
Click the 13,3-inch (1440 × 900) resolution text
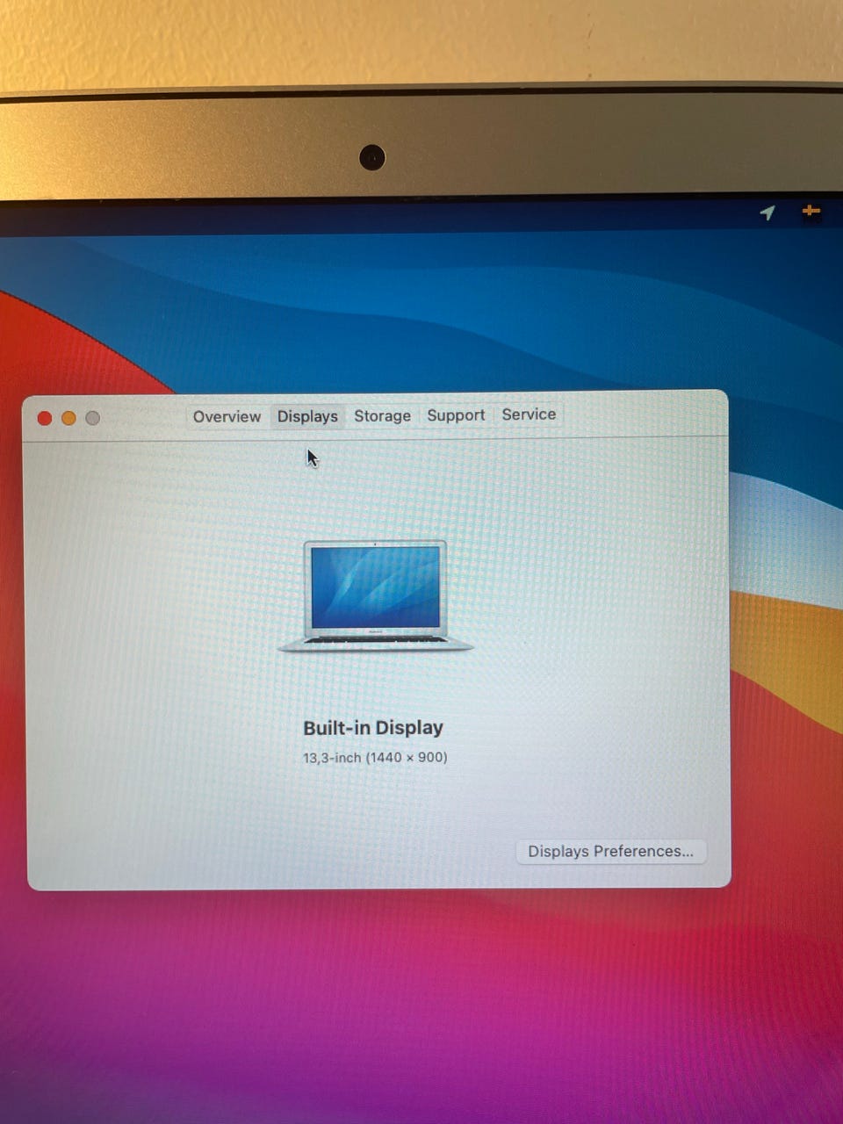click(x=375, y=757)
